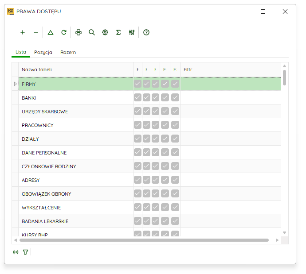Remove record using minus icon

click(x=36, y=32)
